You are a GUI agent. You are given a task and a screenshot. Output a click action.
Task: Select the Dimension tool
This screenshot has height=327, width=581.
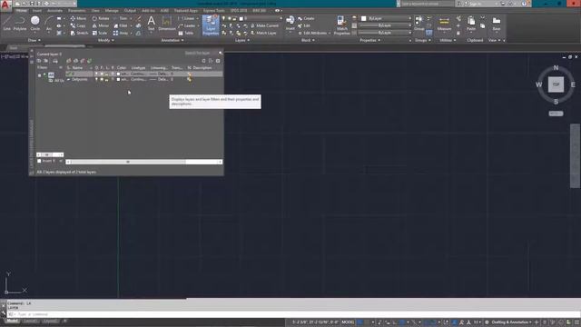coord(167,24)
